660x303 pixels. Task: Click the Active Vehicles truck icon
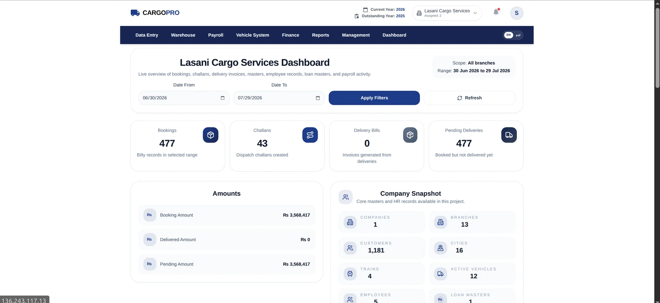pyautogui.click(x=441, y=274)
